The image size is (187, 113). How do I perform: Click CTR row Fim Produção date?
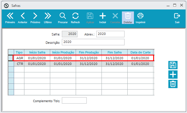point(89,64)
